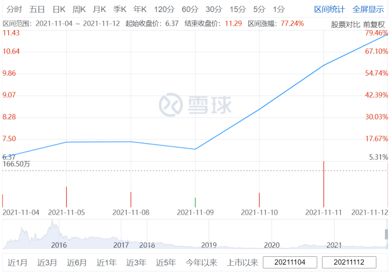The image size is (391, 274).
Task: Open 区间统计 range statistics
Action: coord(329,9)
